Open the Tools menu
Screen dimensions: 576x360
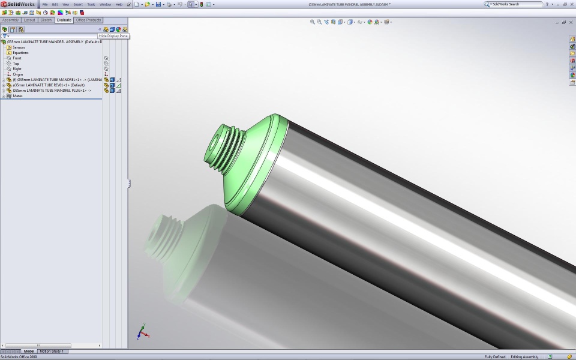pos(91,4)
